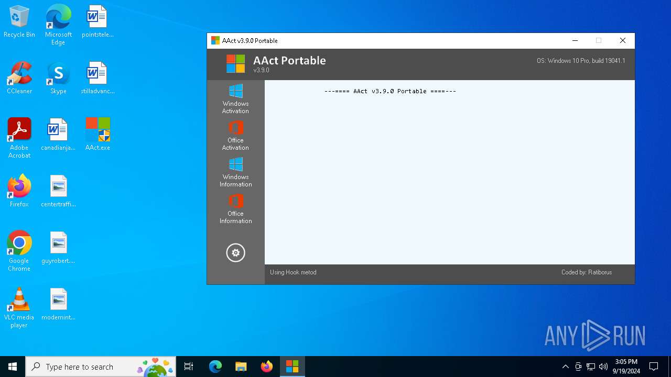Select Skype desktop shortcut
The image size is (671, 377).
(58, 79)
